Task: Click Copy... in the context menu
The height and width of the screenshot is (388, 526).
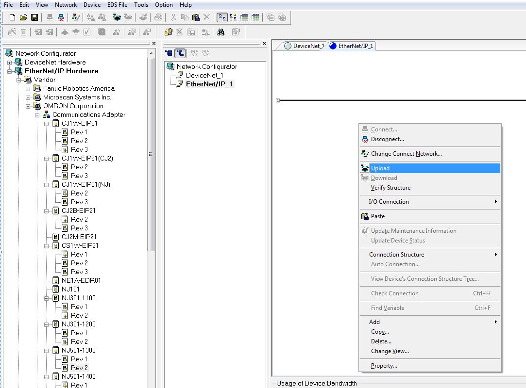Action: [x=430, y=332]
